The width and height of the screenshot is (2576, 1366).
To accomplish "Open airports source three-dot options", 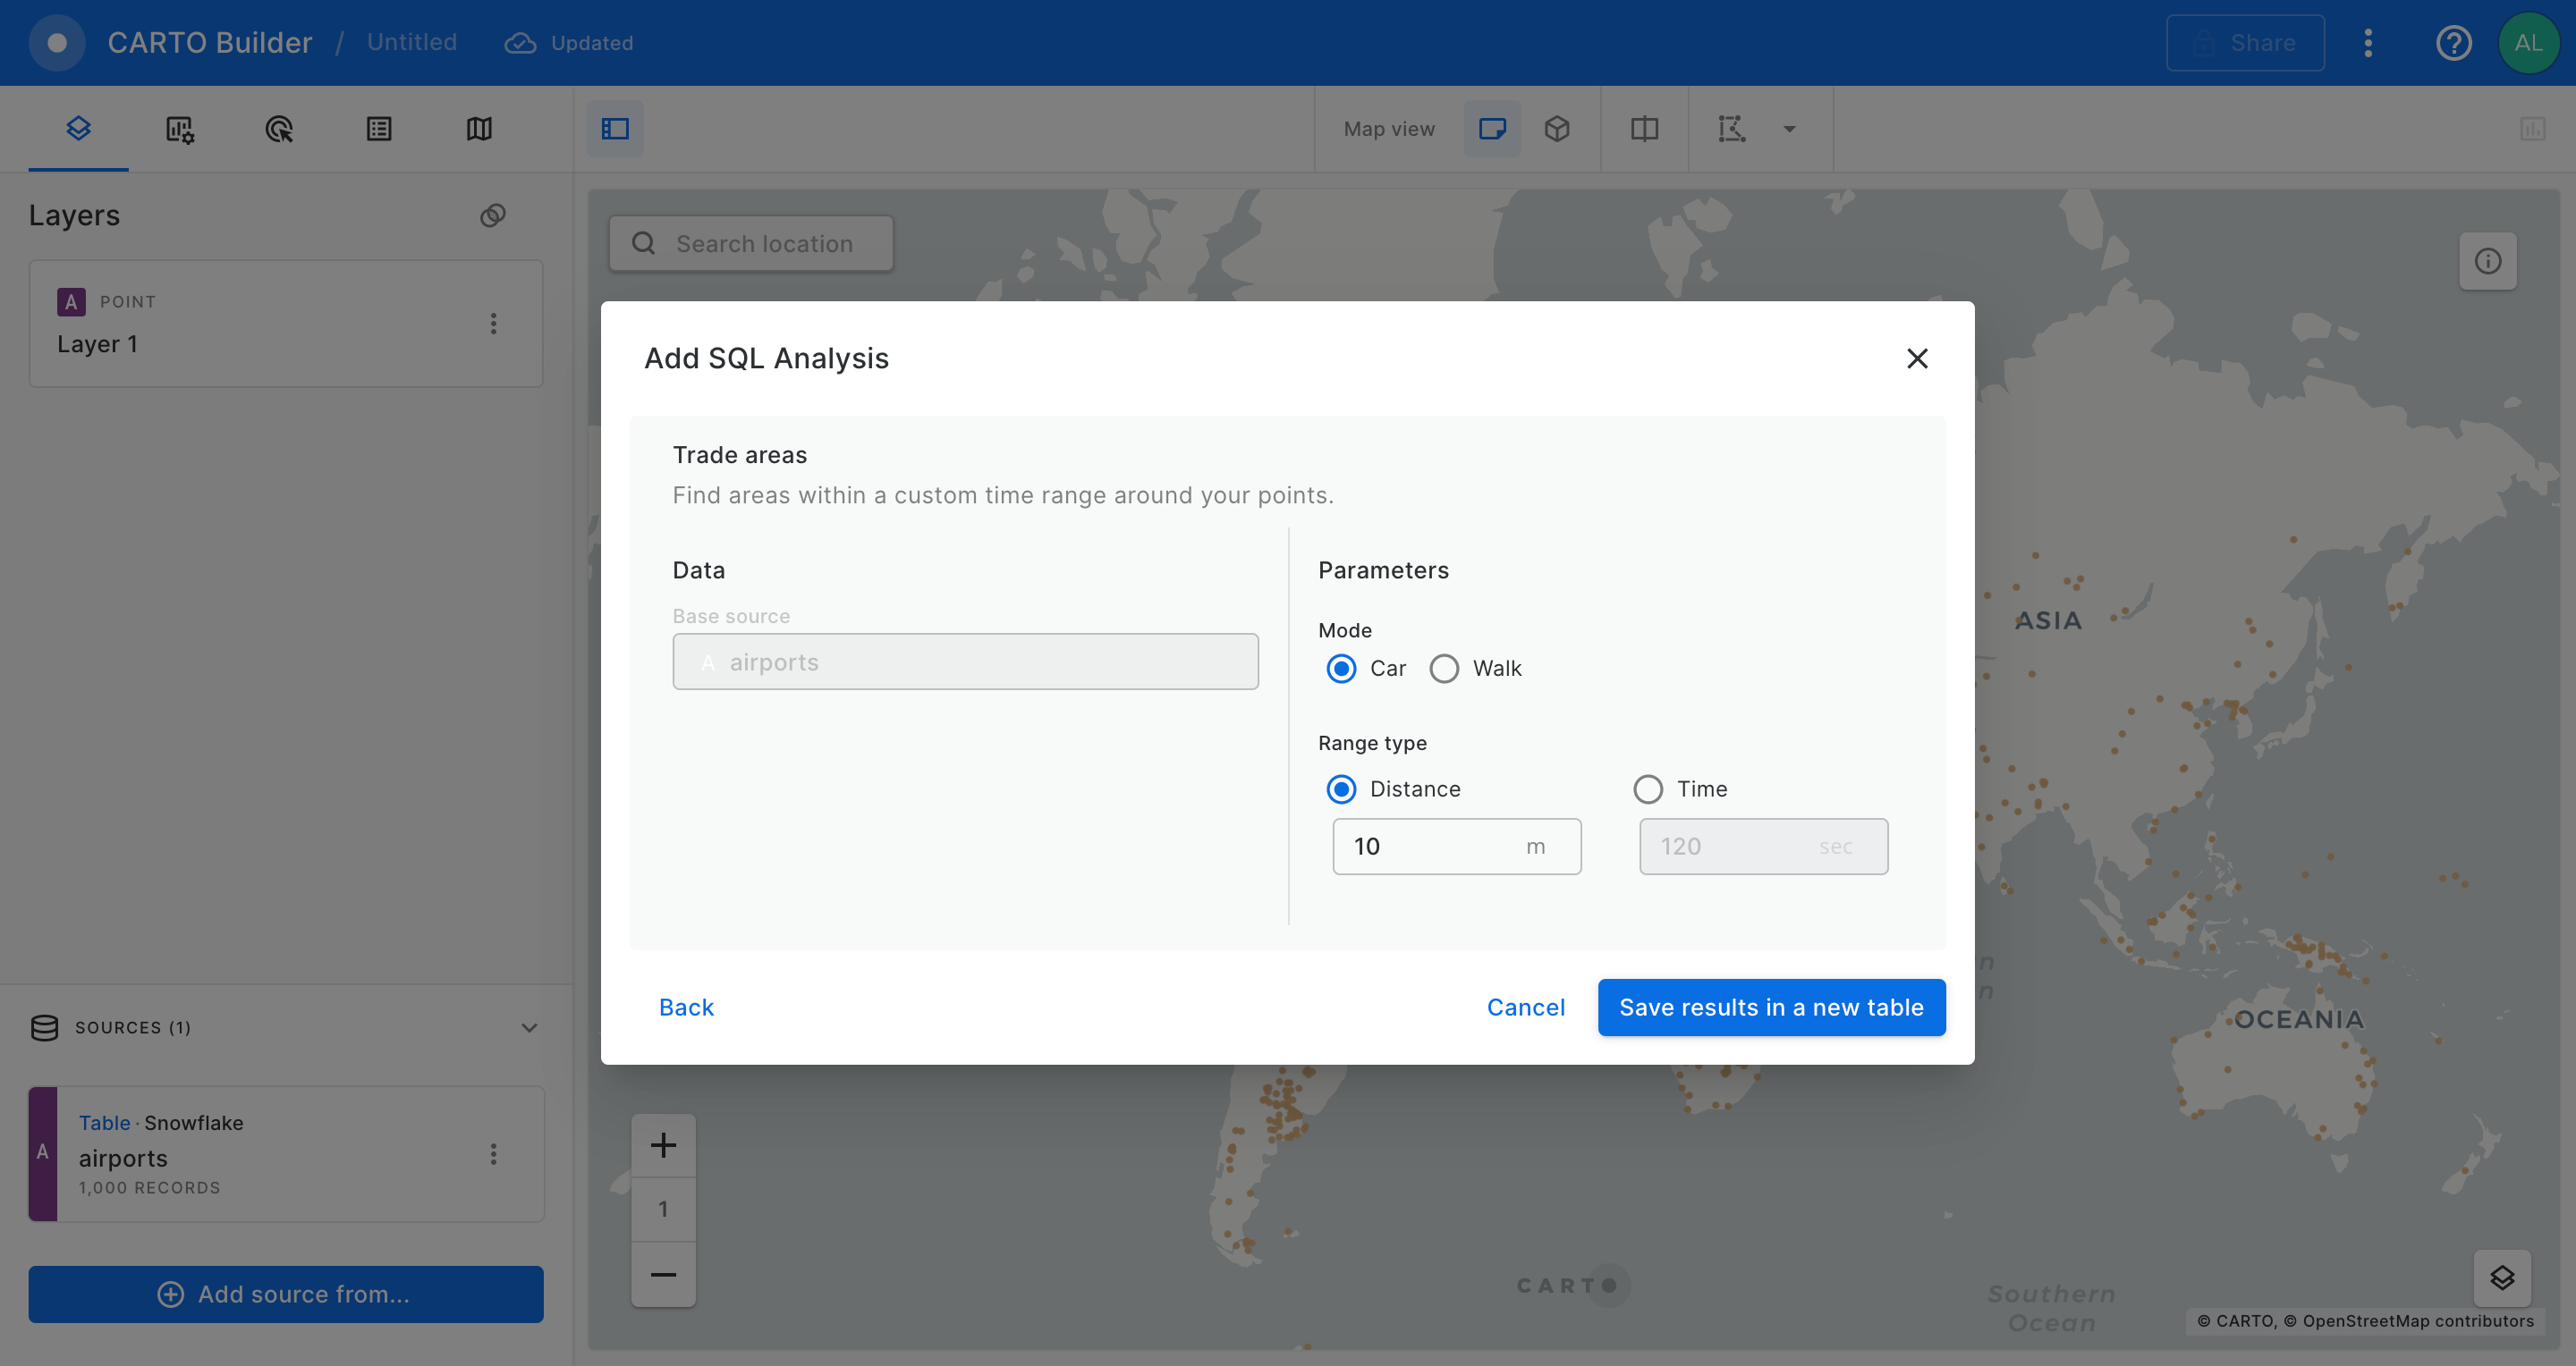I will point(493,1154).
